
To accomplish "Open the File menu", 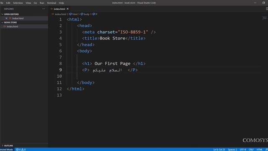I will (2, 3).
